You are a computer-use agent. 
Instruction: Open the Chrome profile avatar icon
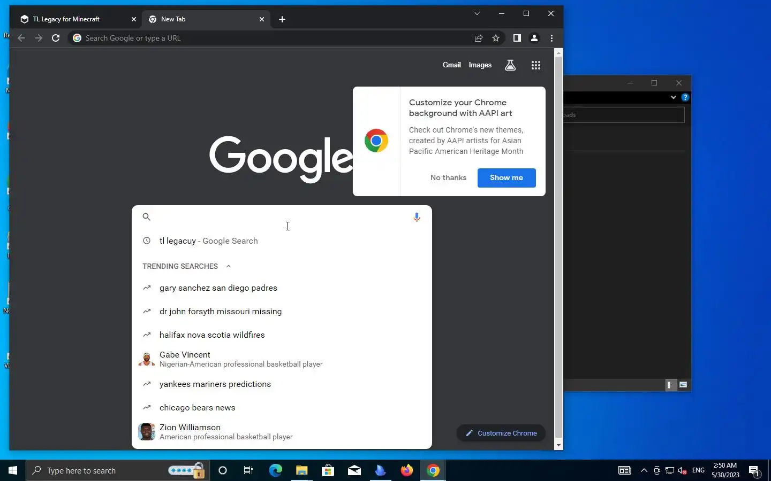click(x=534, y=38)
